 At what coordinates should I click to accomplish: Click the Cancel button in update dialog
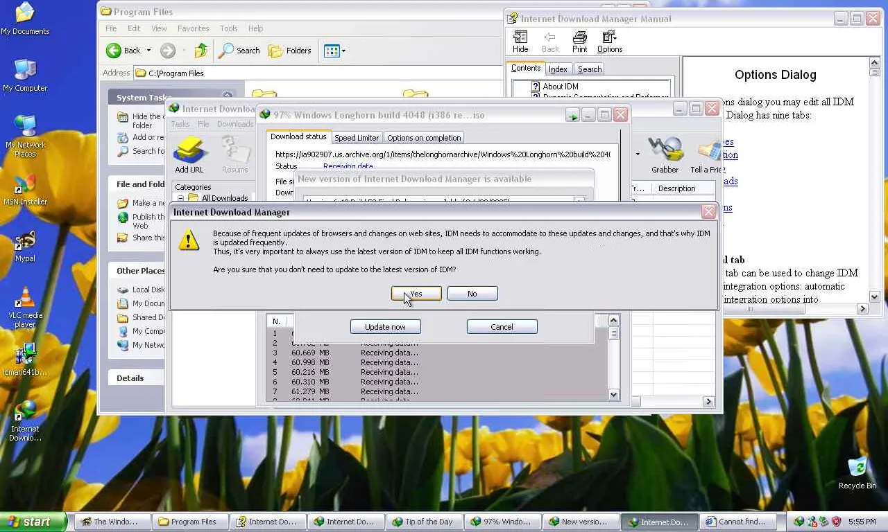502,327
